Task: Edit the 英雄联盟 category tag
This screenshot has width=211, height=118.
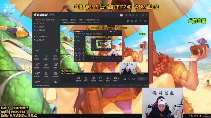Action: 76,23
